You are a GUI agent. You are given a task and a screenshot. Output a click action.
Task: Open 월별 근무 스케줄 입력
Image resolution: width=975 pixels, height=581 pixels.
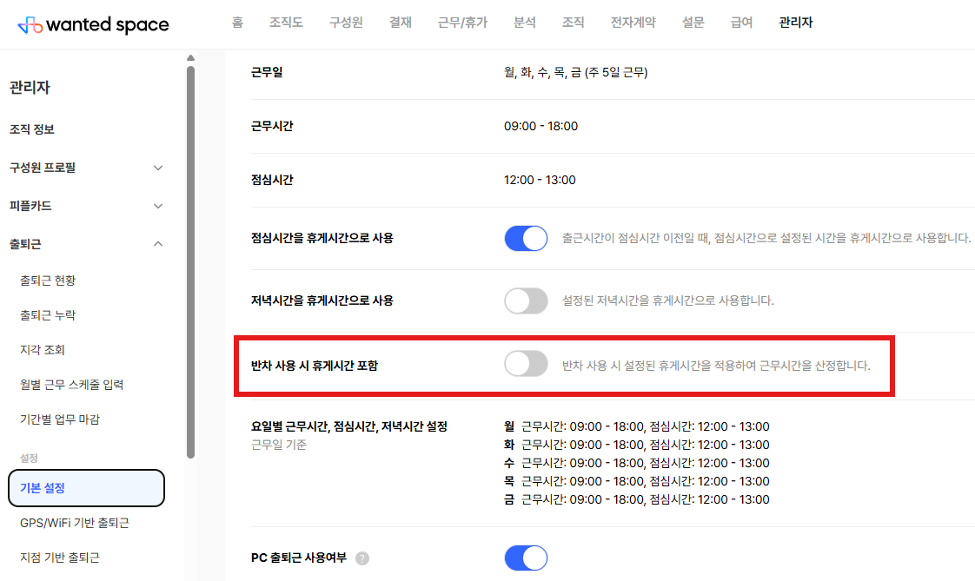[71, 385]
